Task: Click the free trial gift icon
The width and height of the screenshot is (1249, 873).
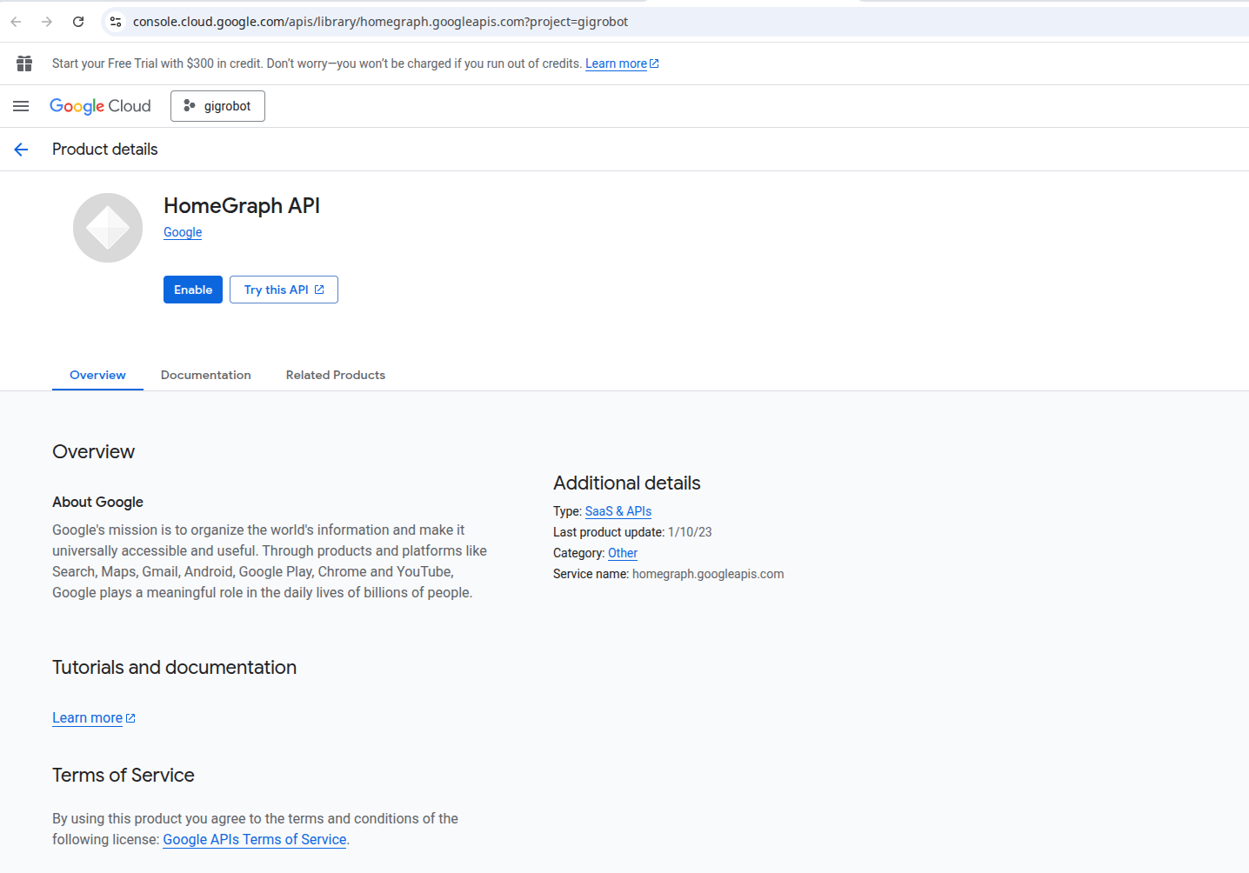Action: pyautogui.click(x=24, y=63)
